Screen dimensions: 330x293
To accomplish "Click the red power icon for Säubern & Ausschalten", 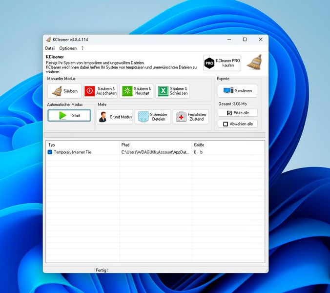I will tap(90, 91).
